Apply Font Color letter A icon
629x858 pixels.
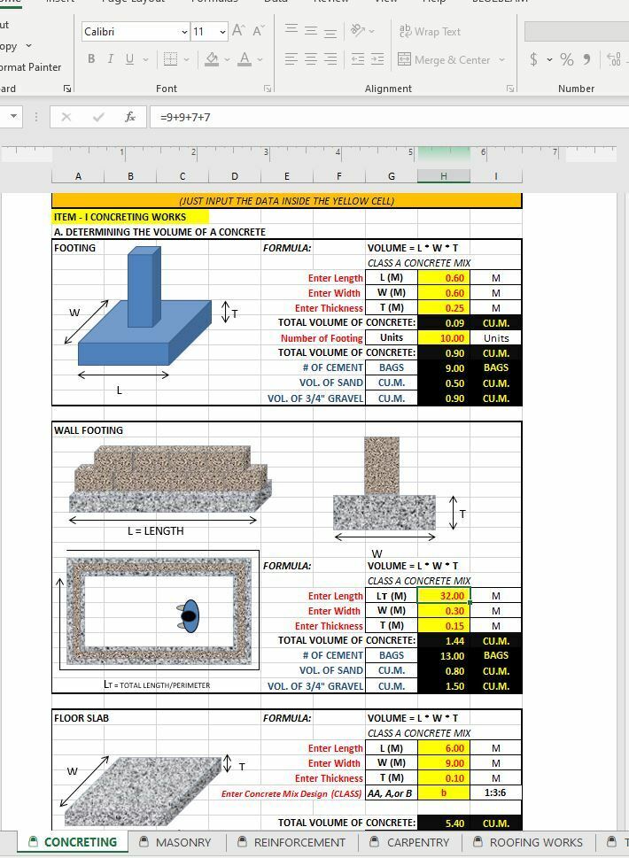tap(245, 59)
